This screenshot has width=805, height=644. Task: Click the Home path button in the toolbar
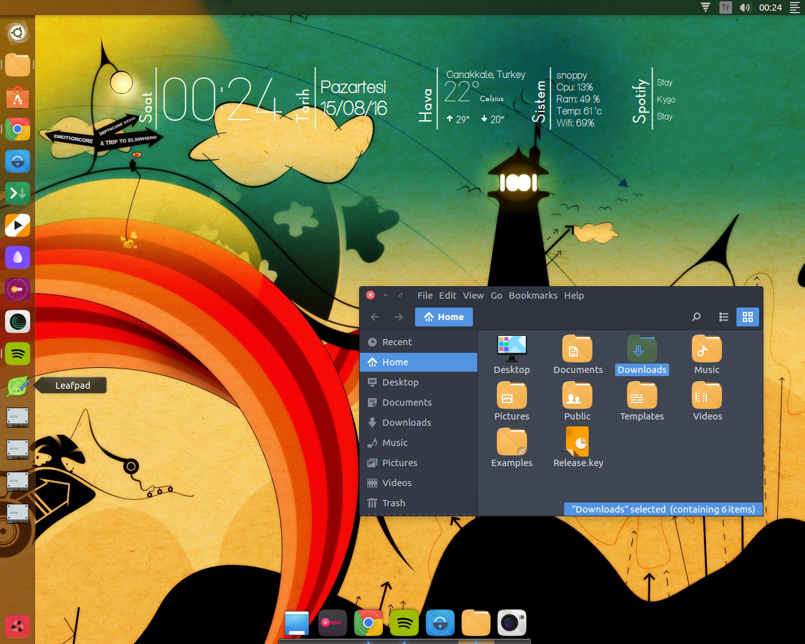click(444, 317)
